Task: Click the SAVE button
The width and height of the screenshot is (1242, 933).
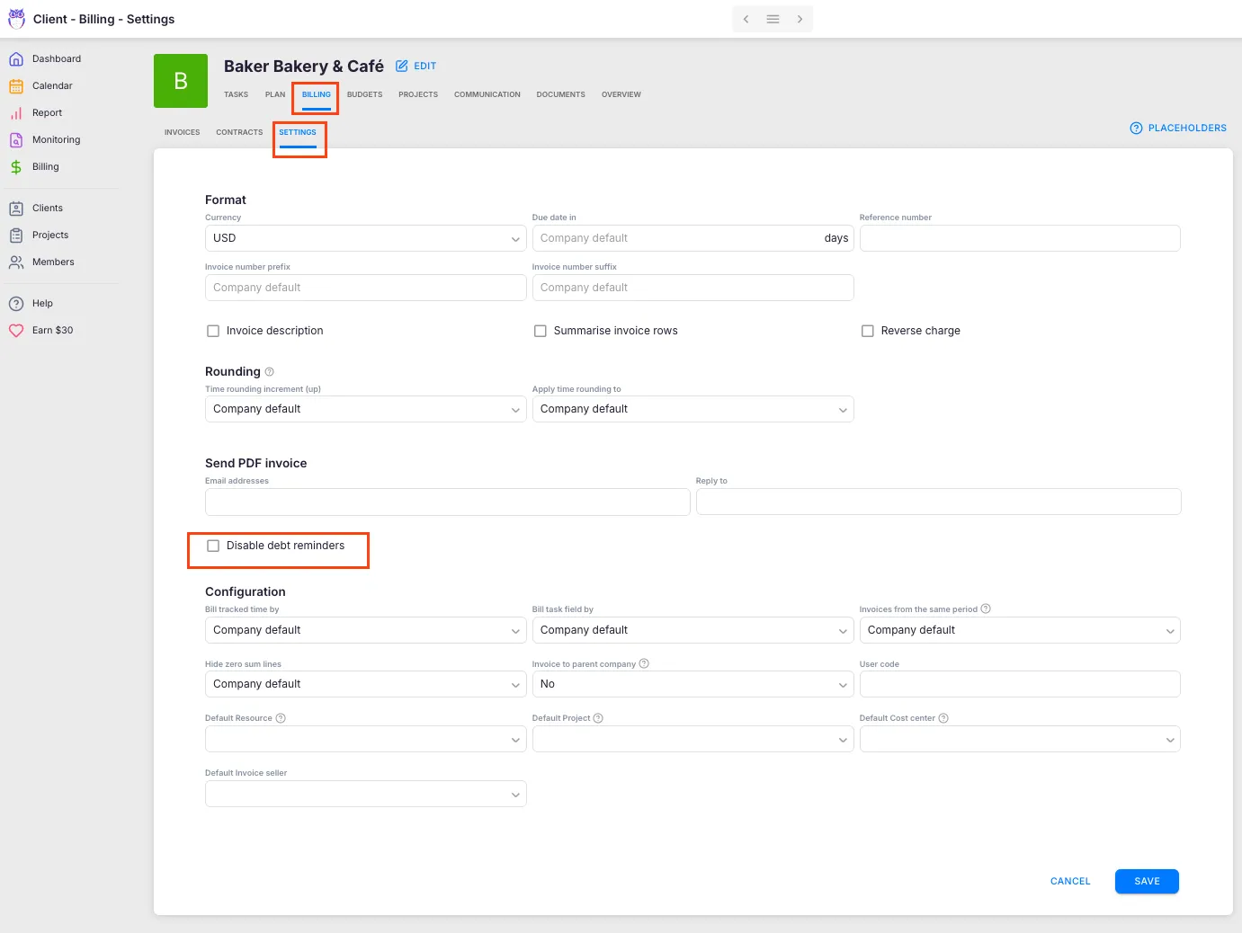Action: (1147, 881)
